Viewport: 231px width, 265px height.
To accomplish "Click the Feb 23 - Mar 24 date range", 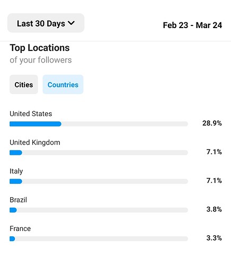I will click(x=192, y=25).
